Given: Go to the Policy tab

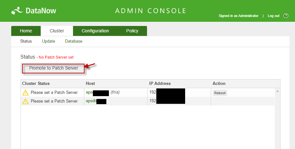Looking at the screenshot, I should (x=132, y=31).
